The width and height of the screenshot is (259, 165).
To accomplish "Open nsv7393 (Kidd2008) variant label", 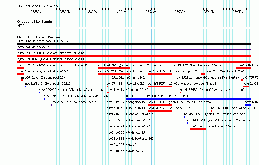I will 33,47.
